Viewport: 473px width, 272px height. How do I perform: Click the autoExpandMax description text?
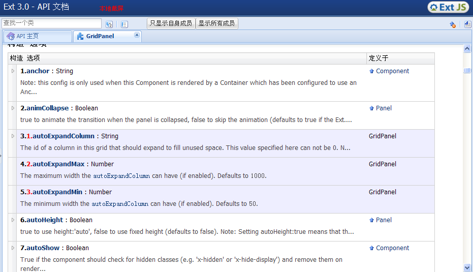pos(143,176)
